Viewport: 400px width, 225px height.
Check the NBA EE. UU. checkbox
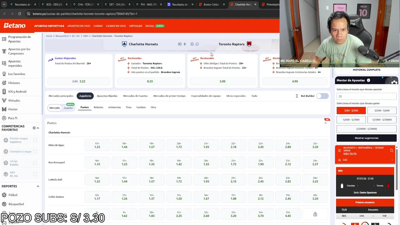35,174
